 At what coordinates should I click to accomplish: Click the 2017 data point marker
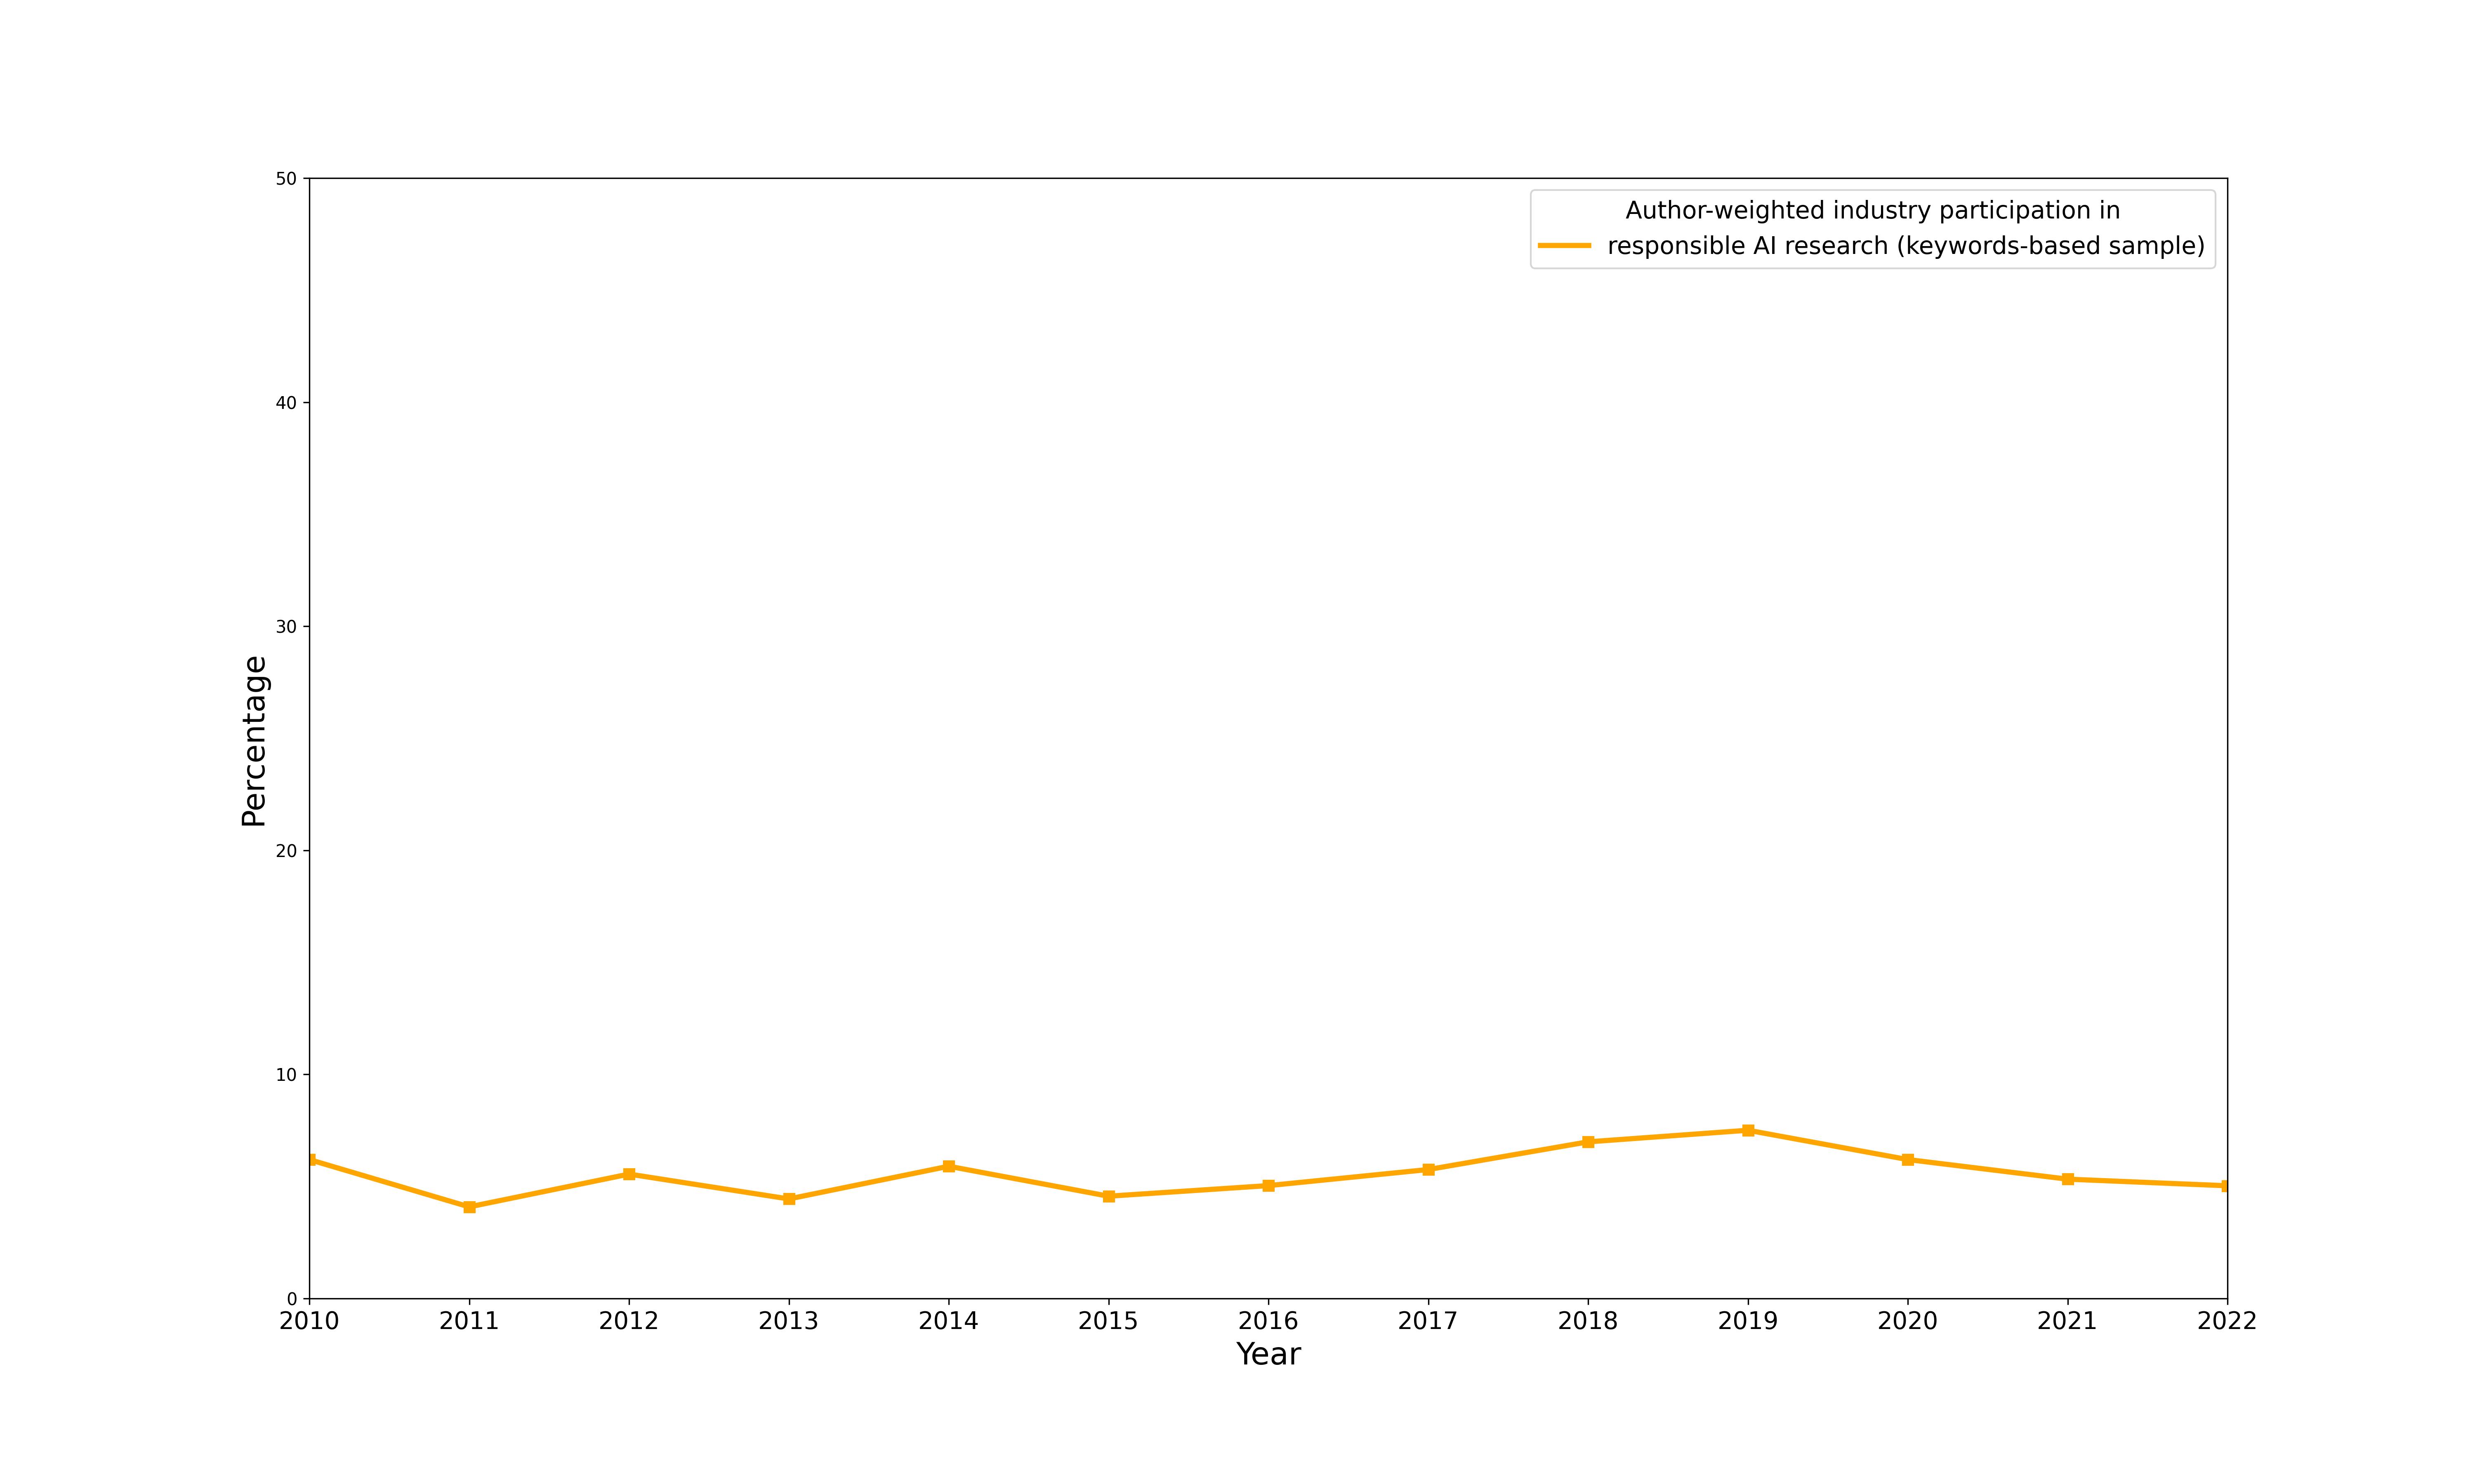tap(1428, 1169)
